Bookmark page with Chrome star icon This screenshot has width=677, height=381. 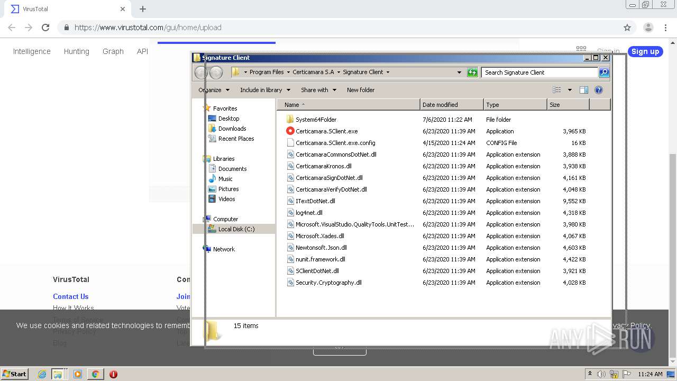click(627, 28)
